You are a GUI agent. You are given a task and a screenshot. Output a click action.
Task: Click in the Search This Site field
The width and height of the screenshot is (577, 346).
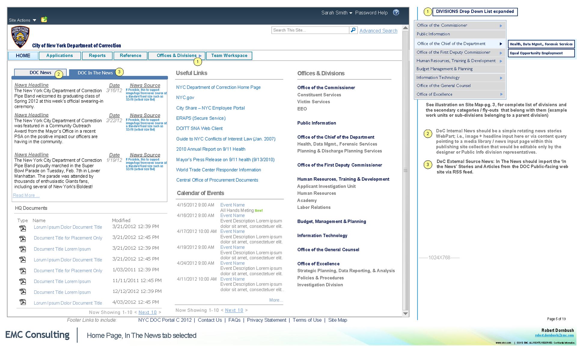coord(310,30)
